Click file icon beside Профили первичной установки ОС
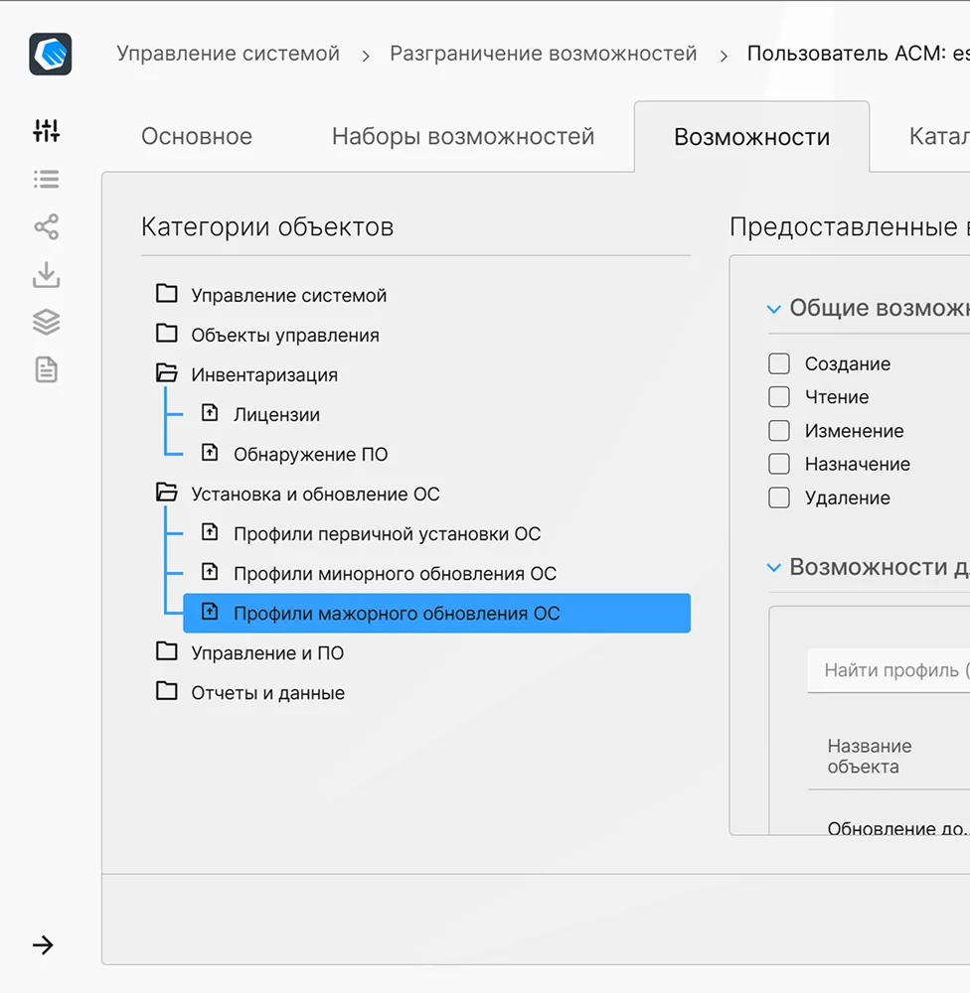This screenshot has width=970, height=993. 210,532
